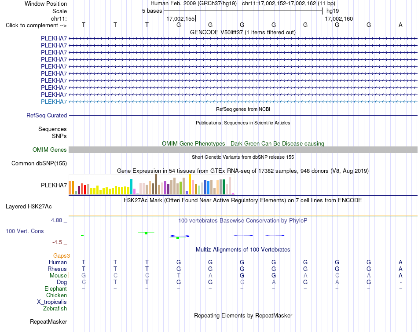Click the SNPs track label
418x332 pixels.
[59, 136]
